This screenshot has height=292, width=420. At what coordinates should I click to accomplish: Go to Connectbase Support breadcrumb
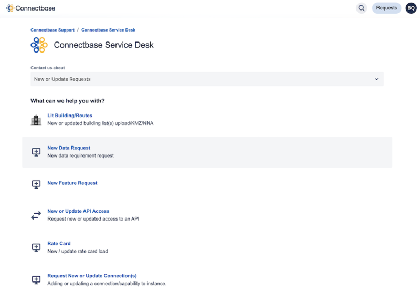[x=52, y=30]
